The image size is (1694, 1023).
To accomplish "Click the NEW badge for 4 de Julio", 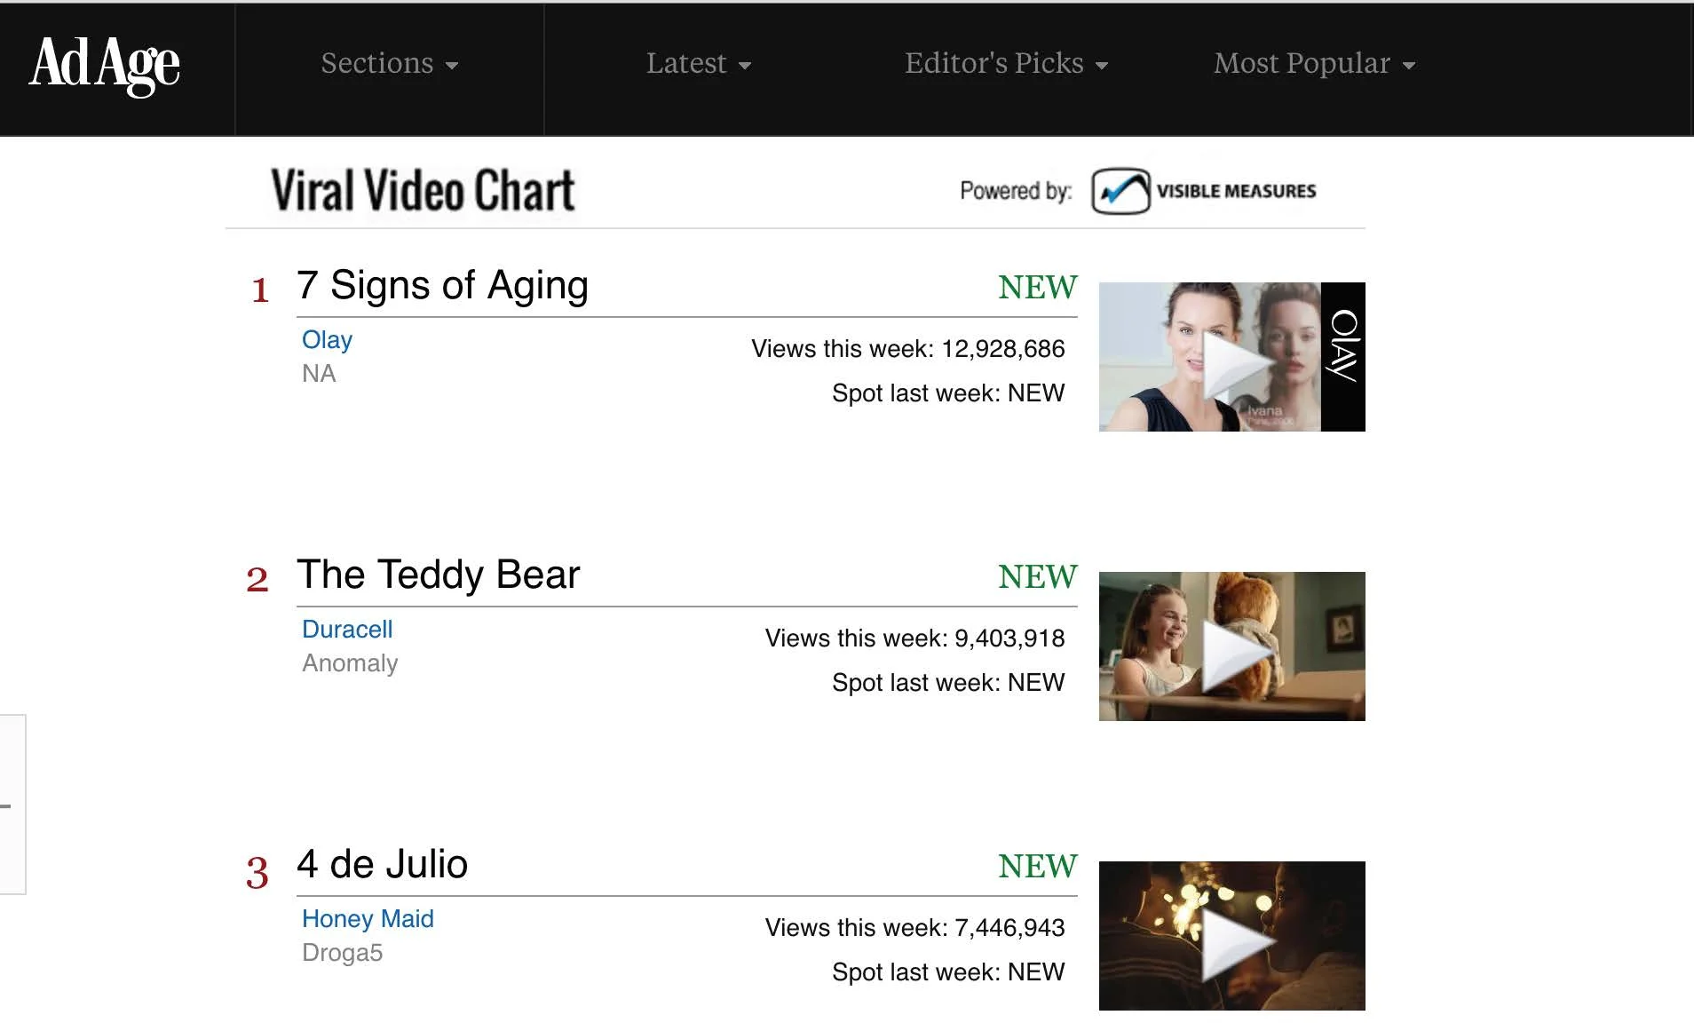I will pyautogui.click(x=1037, y=867).
